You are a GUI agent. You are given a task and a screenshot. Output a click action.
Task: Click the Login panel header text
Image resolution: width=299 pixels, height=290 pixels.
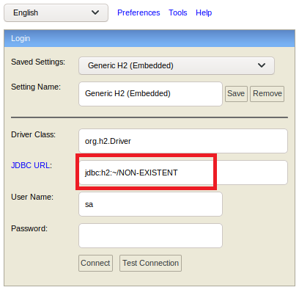[x=21, y=38]
